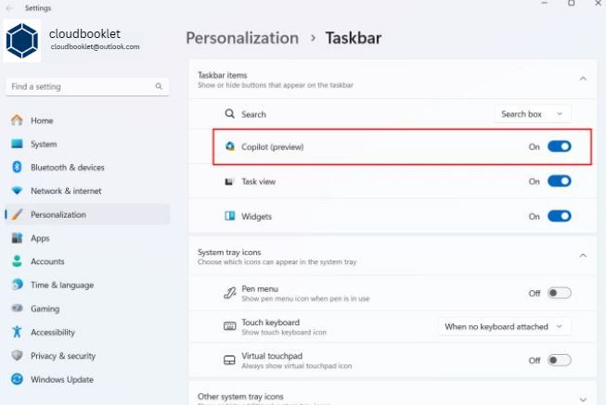Click the Apps icon in the sidebar

click(x=17, y=238)
